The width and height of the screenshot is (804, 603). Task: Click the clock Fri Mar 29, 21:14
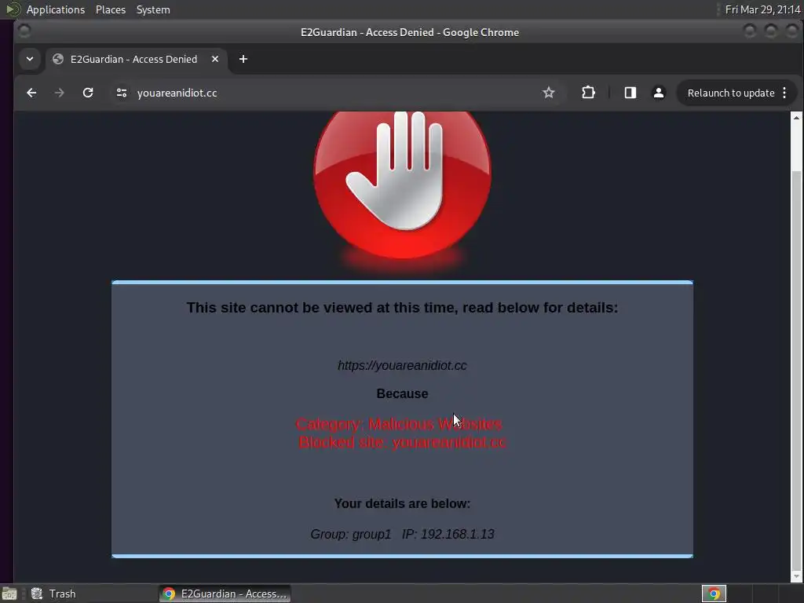762,9
